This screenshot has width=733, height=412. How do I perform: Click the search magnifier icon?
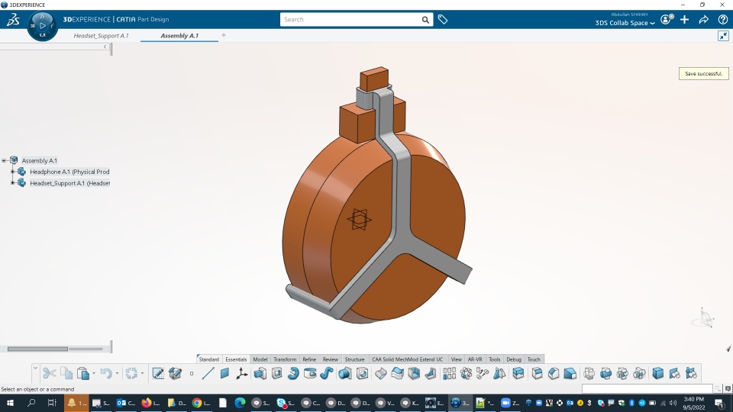pyautogui.click(x=425, y=20)
